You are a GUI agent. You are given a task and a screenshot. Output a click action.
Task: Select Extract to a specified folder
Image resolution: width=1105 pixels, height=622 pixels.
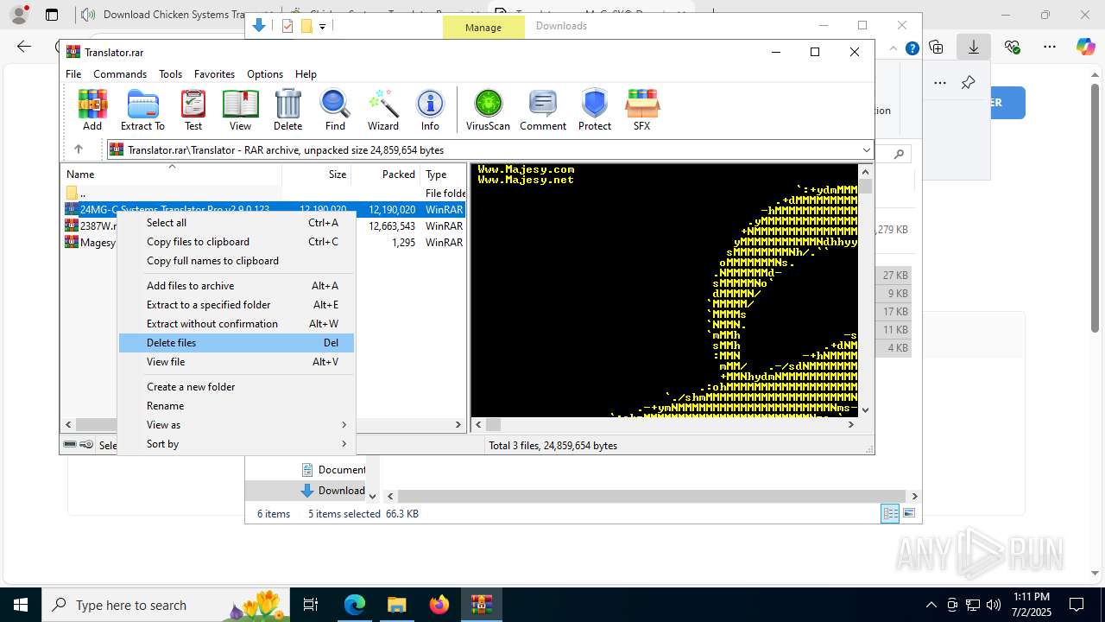(x=237, y=305)
